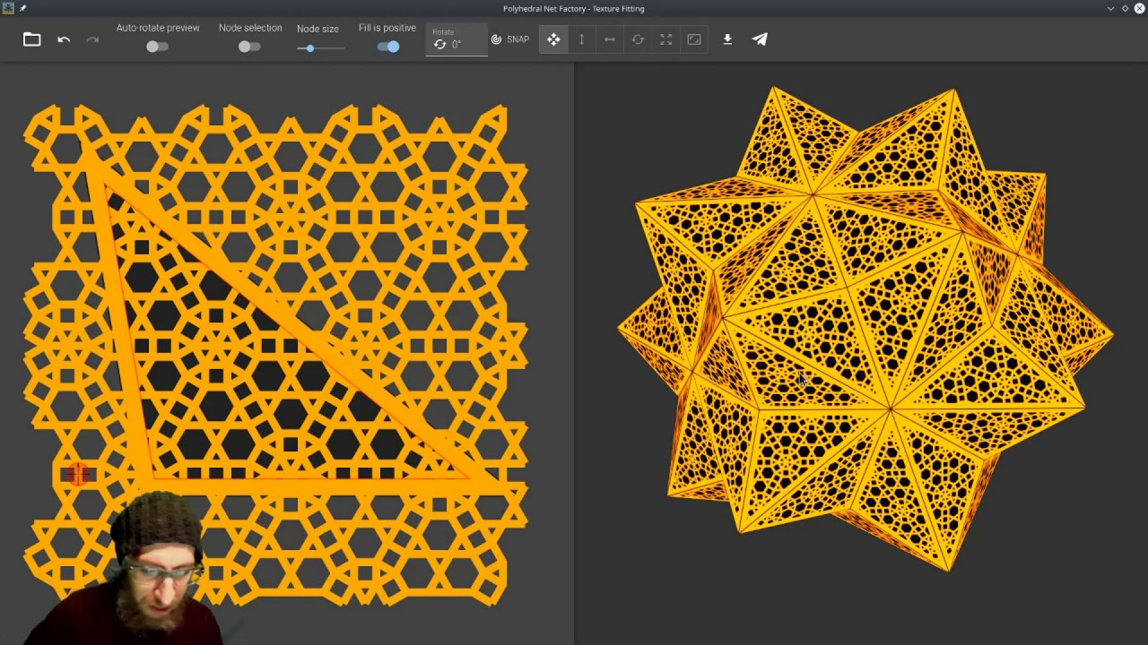The width and height of the screenshot is (1148, 645).
Task: Select the move (four-arrow) tool
Action: [x=553, y=39]
